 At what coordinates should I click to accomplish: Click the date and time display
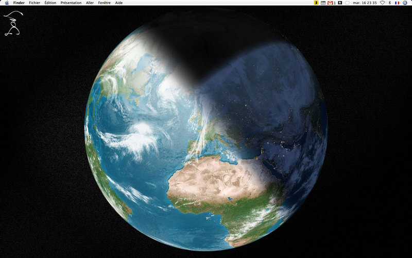point(365,3)
